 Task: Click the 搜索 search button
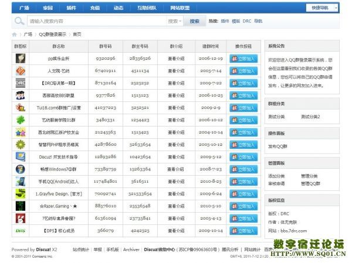(195, 21)
